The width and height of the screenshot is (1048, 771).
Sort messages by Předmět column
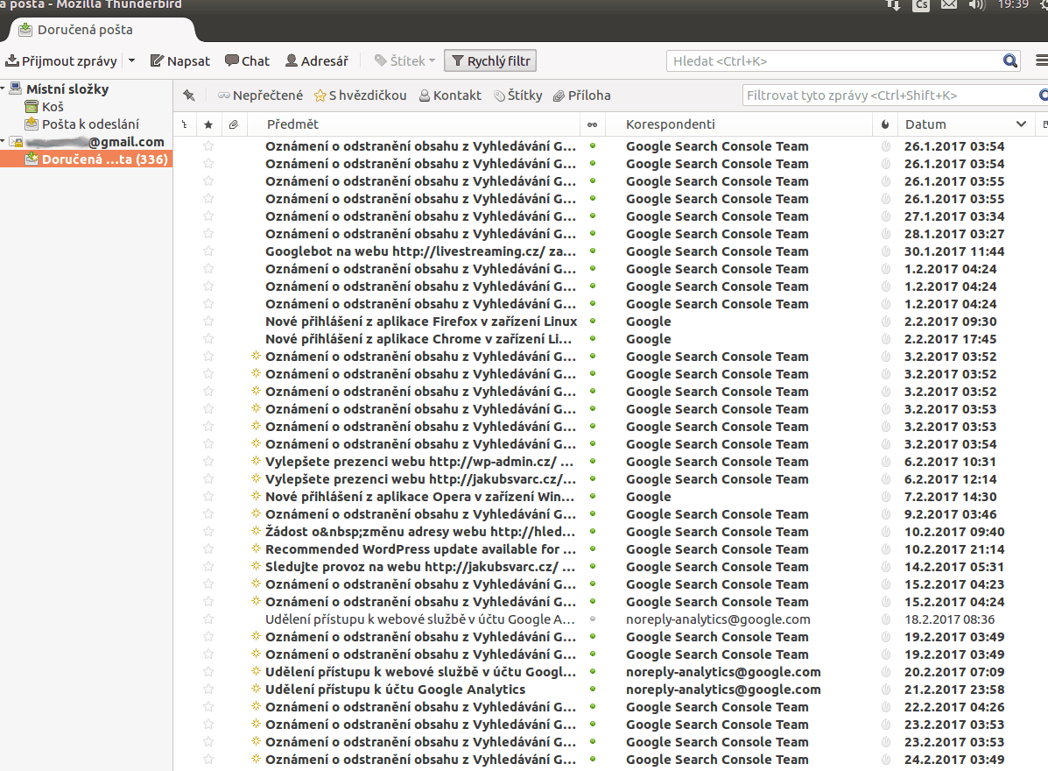(414, 124)
